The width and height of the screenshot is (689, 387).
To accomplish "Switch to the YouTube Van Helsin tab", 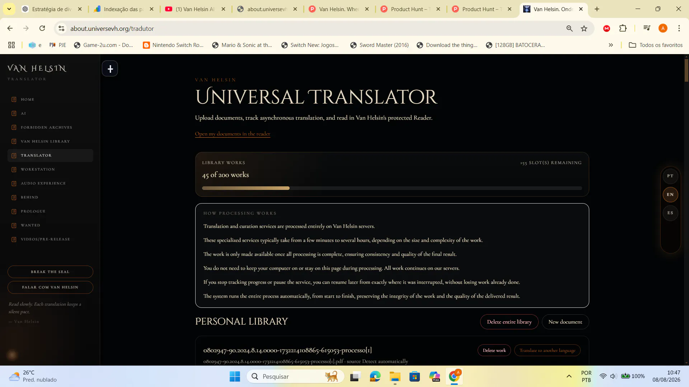I will [196, 9].
